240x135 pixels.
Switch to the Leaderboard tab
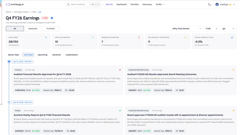pos(72,55)
